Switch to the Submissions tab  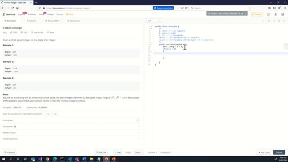click(73, 21)
